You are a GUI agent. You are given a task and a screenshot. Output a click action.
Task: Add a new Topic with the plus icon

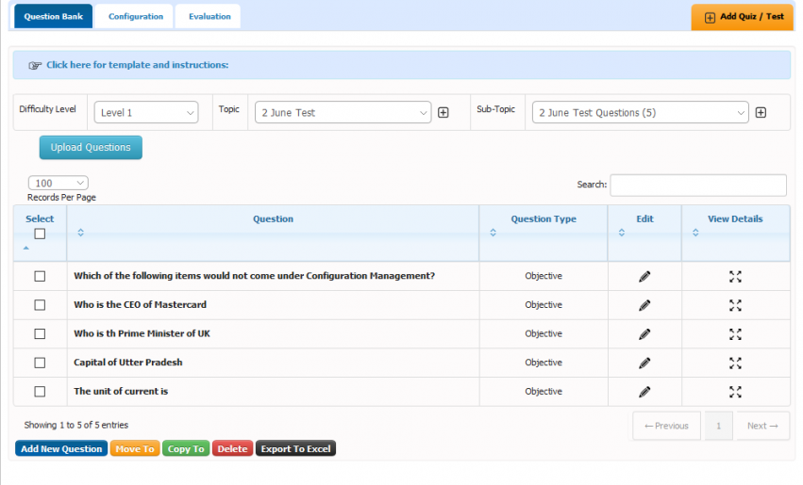click(x=443, y=112)
